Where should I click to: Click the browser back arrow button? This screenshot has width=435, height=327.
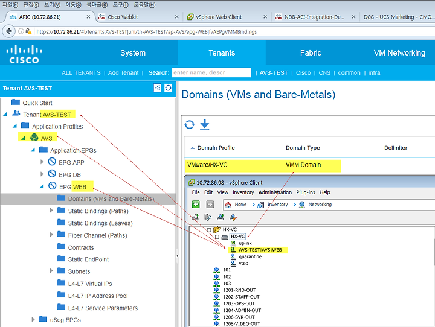tap(9, 31)
